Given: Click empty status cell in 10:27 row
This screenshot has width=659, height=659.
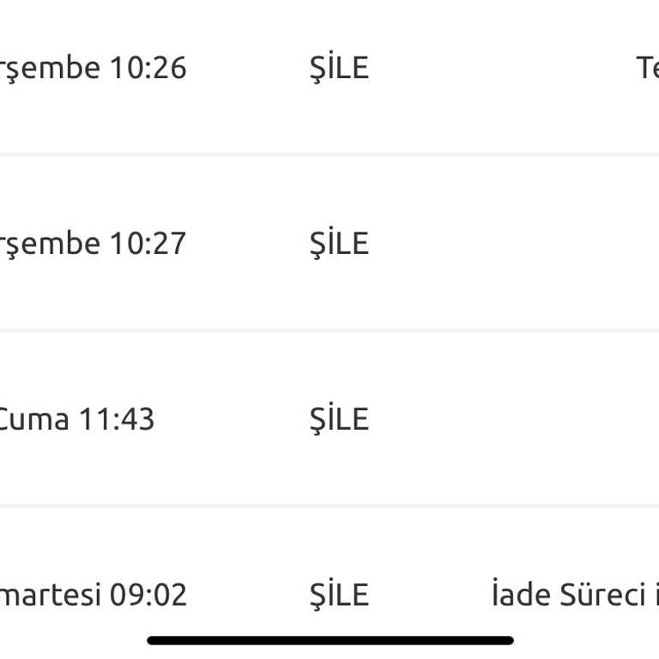Looking at the screenshot, I should [x=558, y=244].
